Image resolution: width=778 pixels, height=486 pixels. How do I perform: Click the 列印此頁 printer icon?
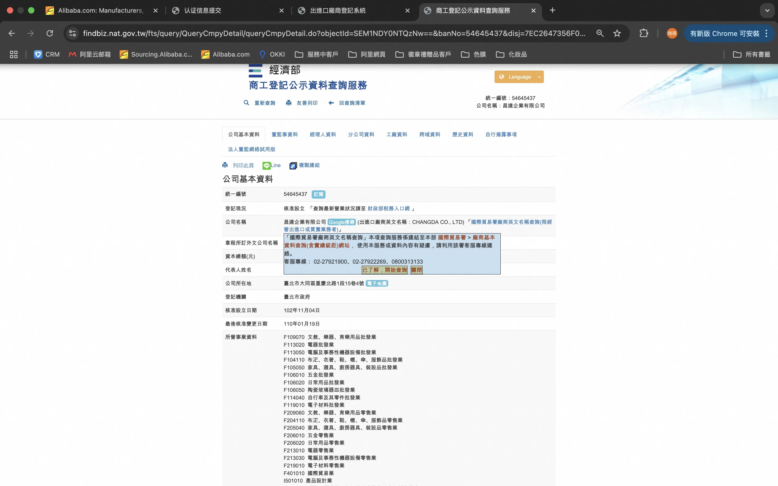(225, 165)
